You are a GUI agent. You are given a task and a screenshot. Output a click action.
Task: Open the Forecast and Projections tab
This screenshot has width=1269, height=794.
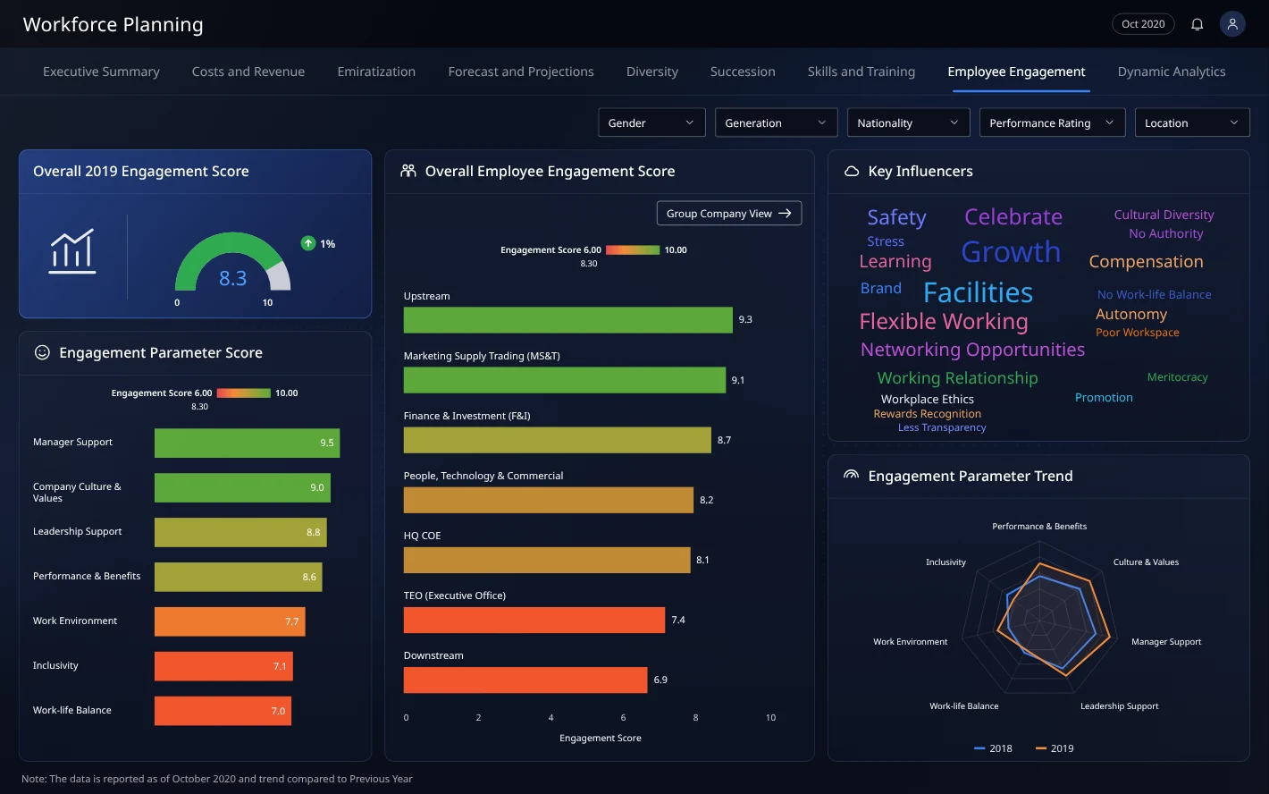[x=521, y=72]
